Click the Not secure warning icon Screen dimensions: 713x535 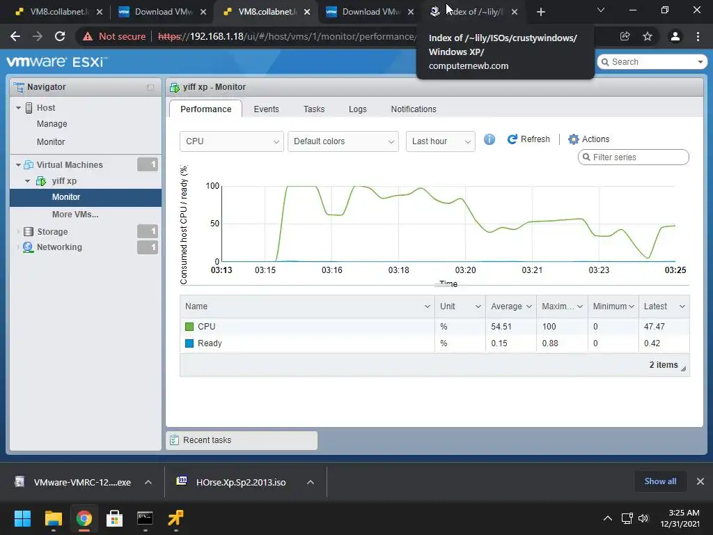tap(88, 36)
